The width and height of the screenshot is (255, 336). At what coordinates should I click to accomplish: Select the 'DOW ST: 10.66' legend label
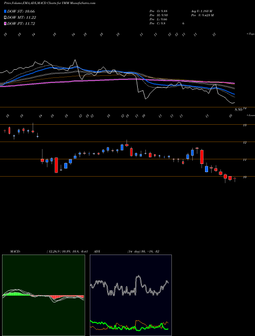pos(21,11)
